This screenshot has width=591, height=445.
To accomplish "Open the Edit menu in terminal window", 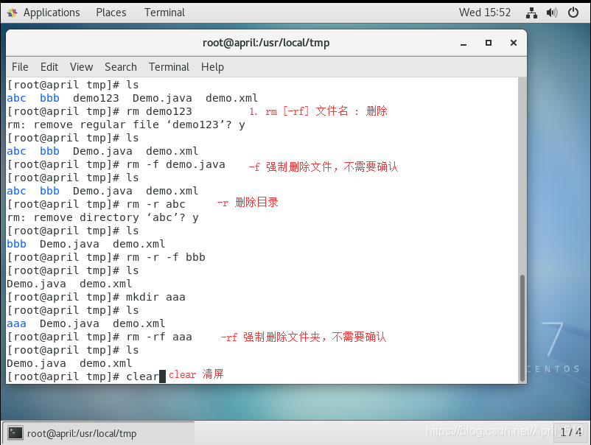I will (x=49, y=67).
